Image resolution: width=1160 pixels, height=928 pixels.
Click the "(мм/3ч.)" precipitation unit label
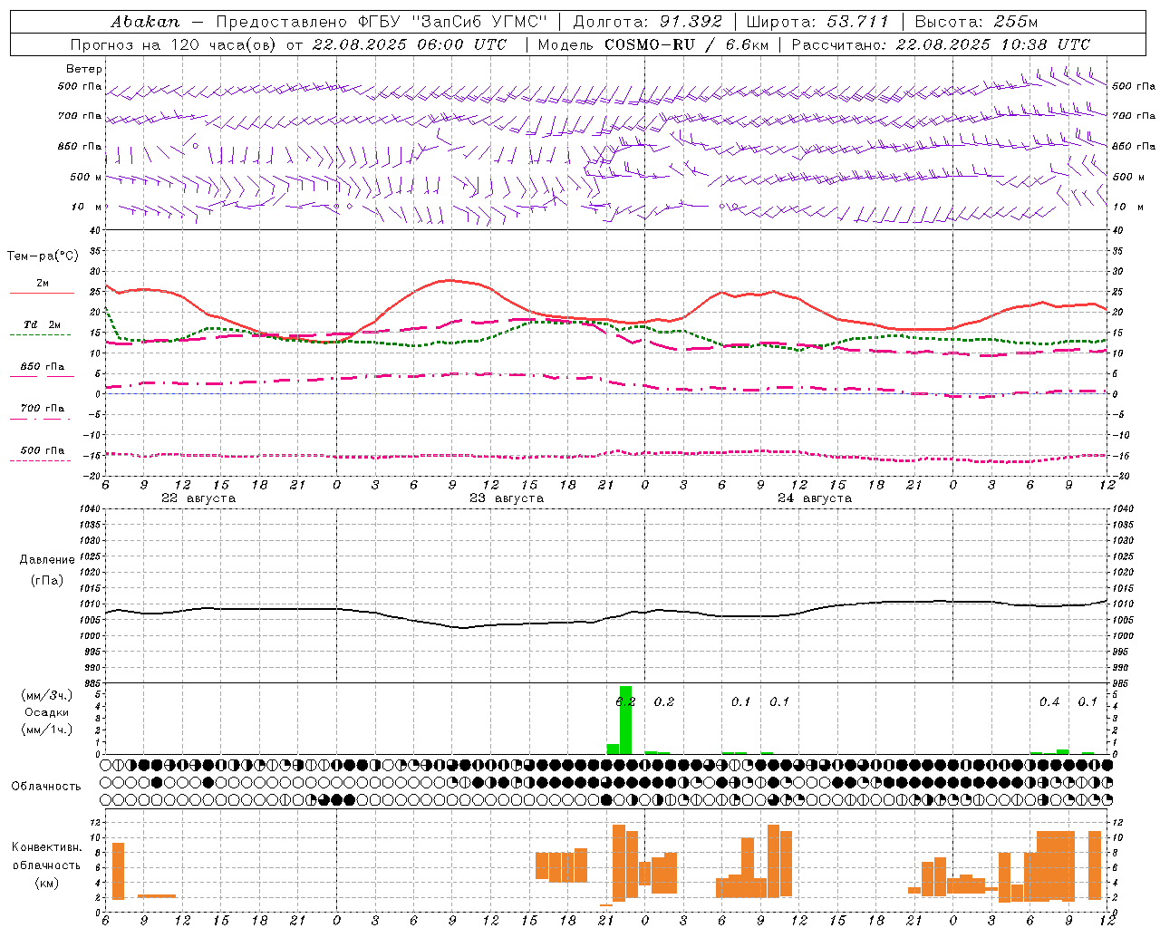pos(47,695)
